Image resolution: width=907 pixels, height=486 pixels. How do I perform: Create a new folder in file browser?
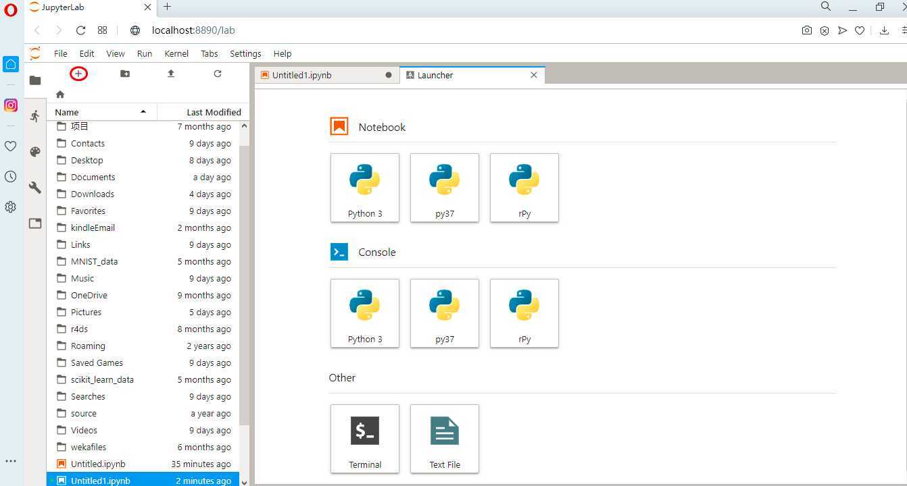(x=125, y=74)
